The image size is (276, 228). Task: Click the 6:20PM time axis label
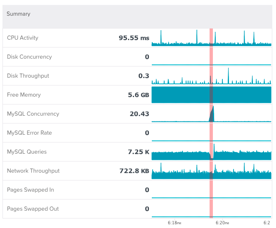click(222, 223)
